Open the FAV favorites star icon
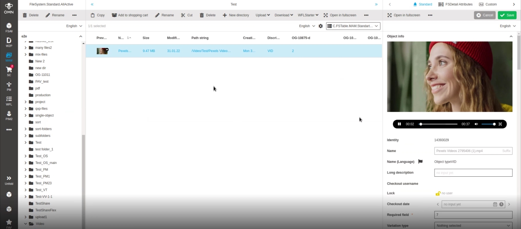This screenshot has width=521, height=229. tap(9, 224)
